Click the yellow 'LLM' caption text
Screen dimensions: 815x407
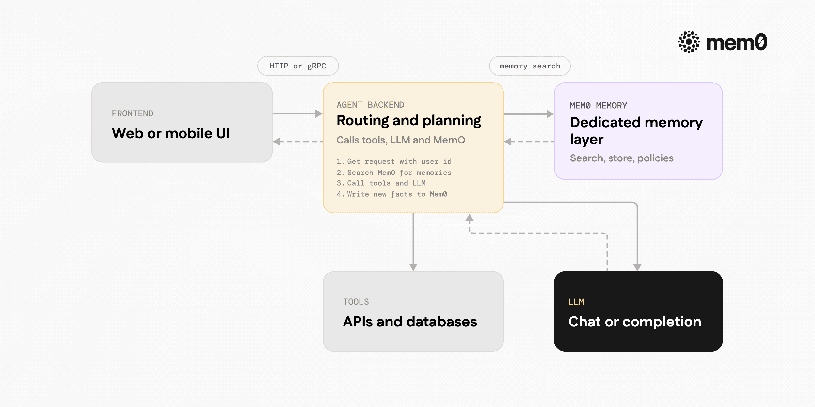(x=576, y=302)
